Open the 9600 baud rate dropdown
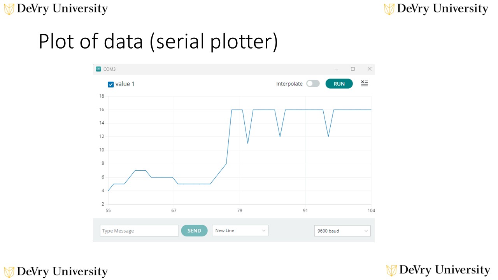This screenshot has width=498, height=280. click(x=342, y=231)
